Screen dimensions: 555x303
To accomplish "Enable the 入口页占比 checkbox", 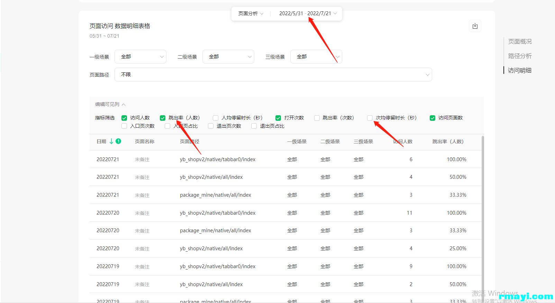I will (167, 126).
